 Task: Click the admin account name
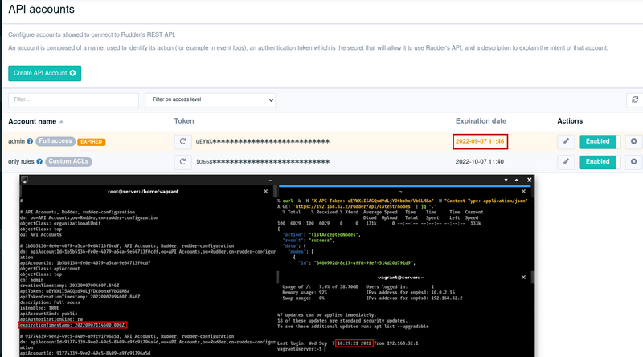click(x=16, y=141)
